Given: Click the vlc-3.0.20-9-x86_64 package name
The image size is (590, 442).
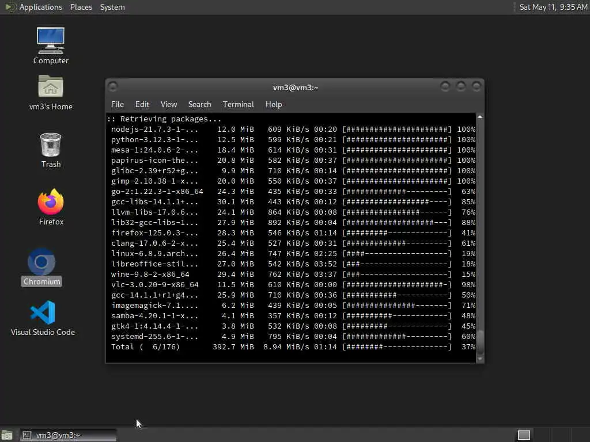Looking at the screenshot, I should [154, 285].
